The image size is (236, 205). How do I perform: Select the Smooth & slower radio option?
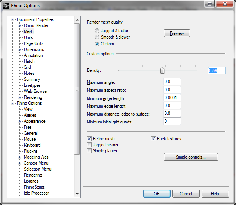97,37
